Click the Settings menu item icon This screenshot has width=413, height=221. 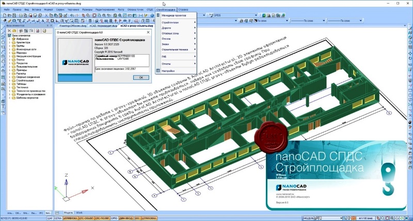158,71
